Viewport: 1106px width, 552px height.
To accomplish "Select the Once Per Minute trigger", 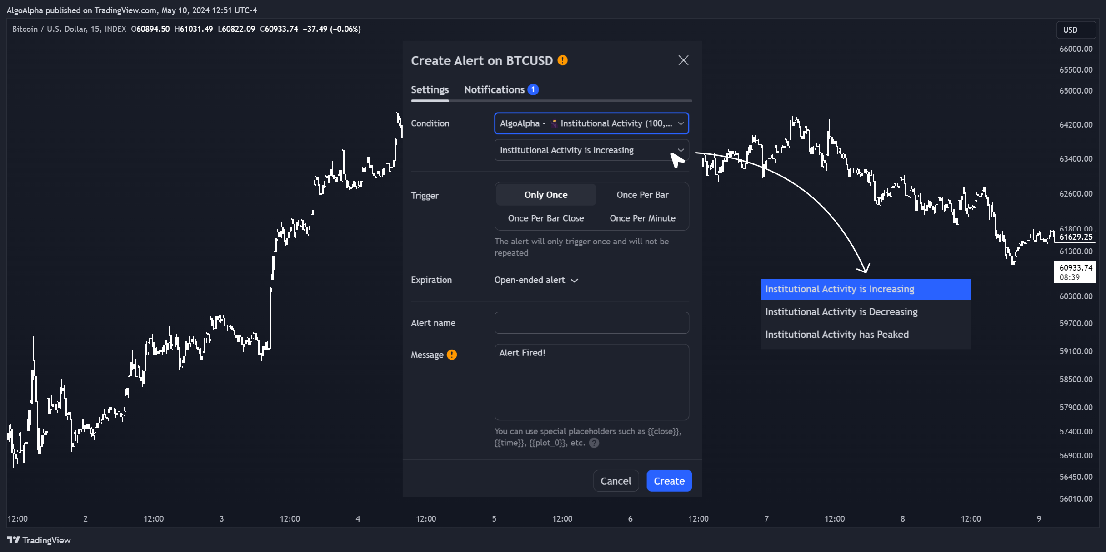I will (642, 218).
